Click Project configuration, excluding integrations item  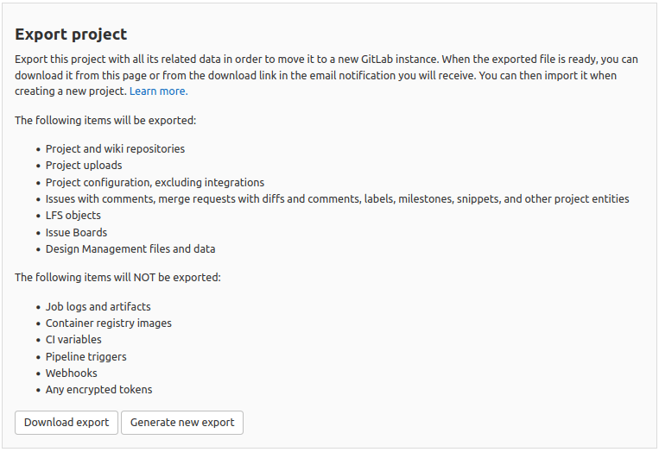pos(155,182)
